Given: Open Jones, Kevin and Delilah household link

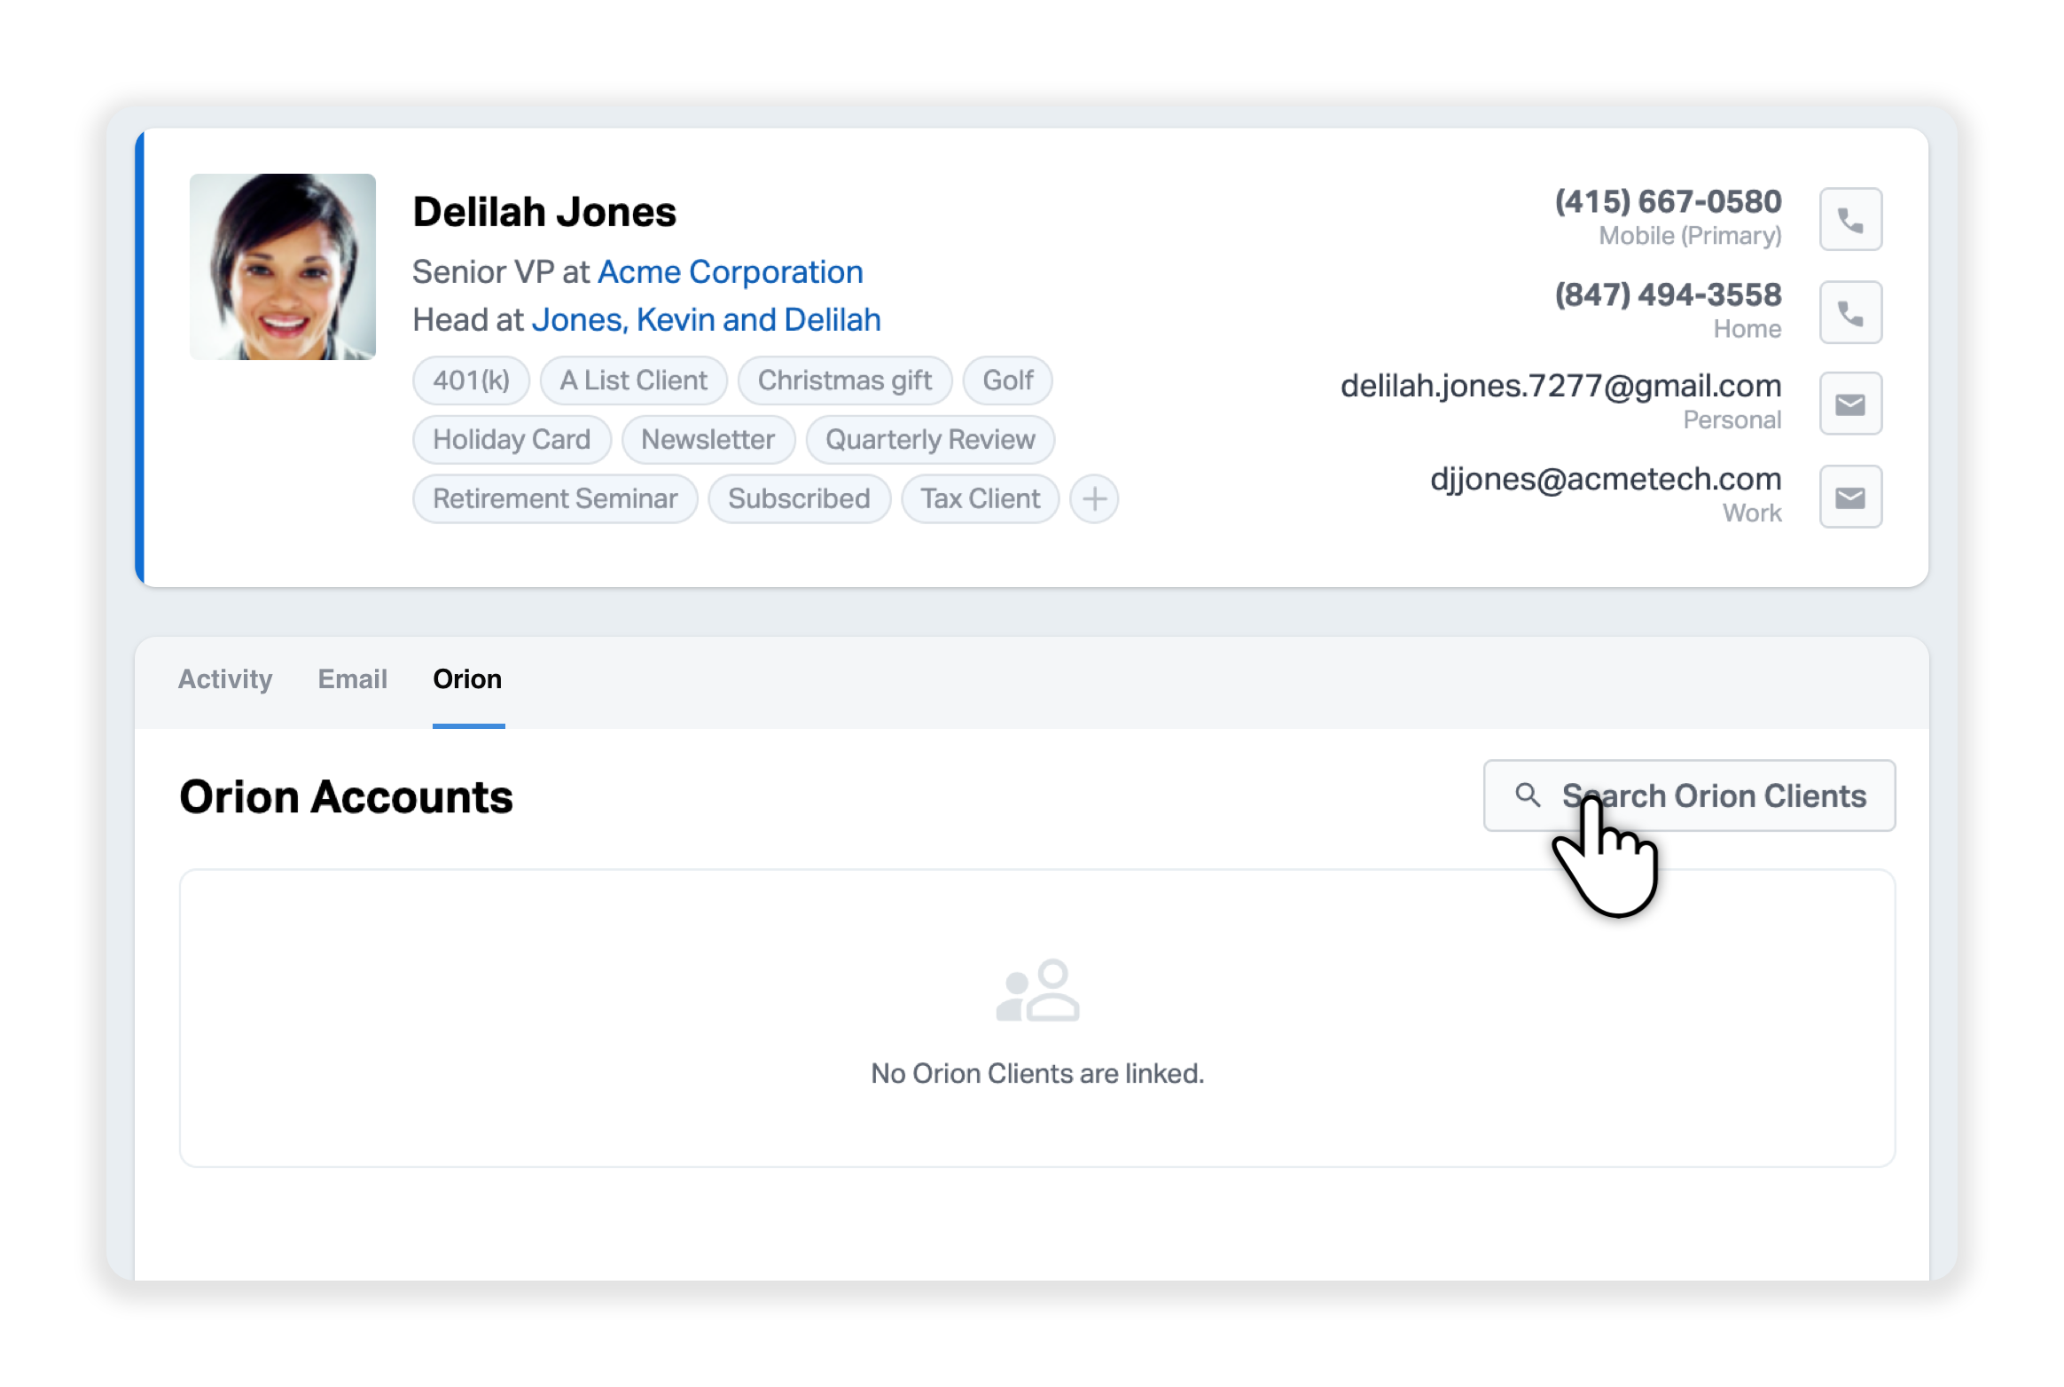Looking at the screenshot, I should (x=707, y=320).
